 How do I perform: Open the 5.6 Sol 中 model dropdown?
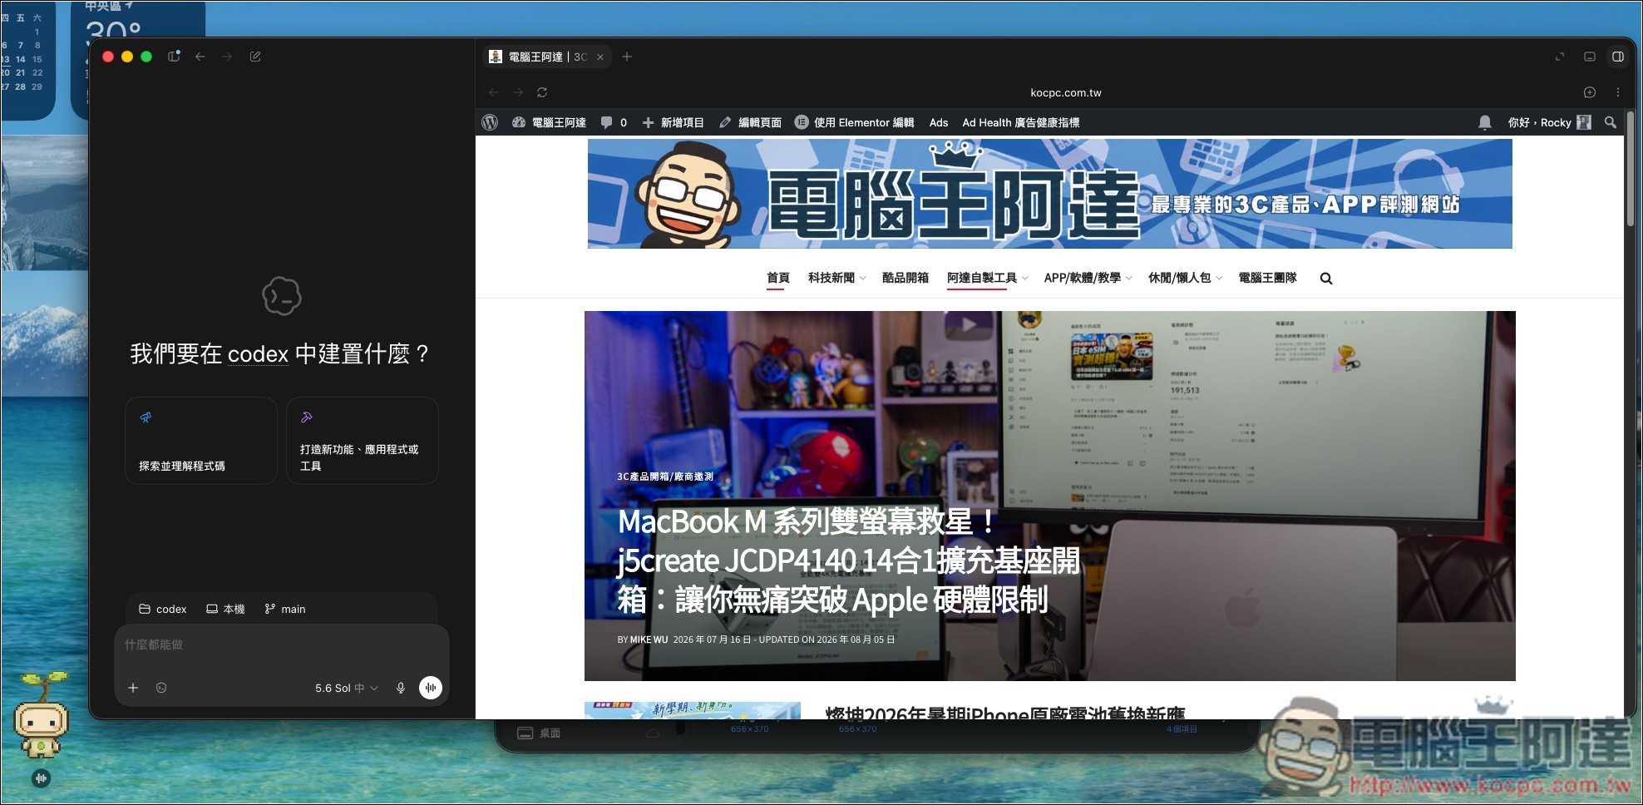point(347,688)
